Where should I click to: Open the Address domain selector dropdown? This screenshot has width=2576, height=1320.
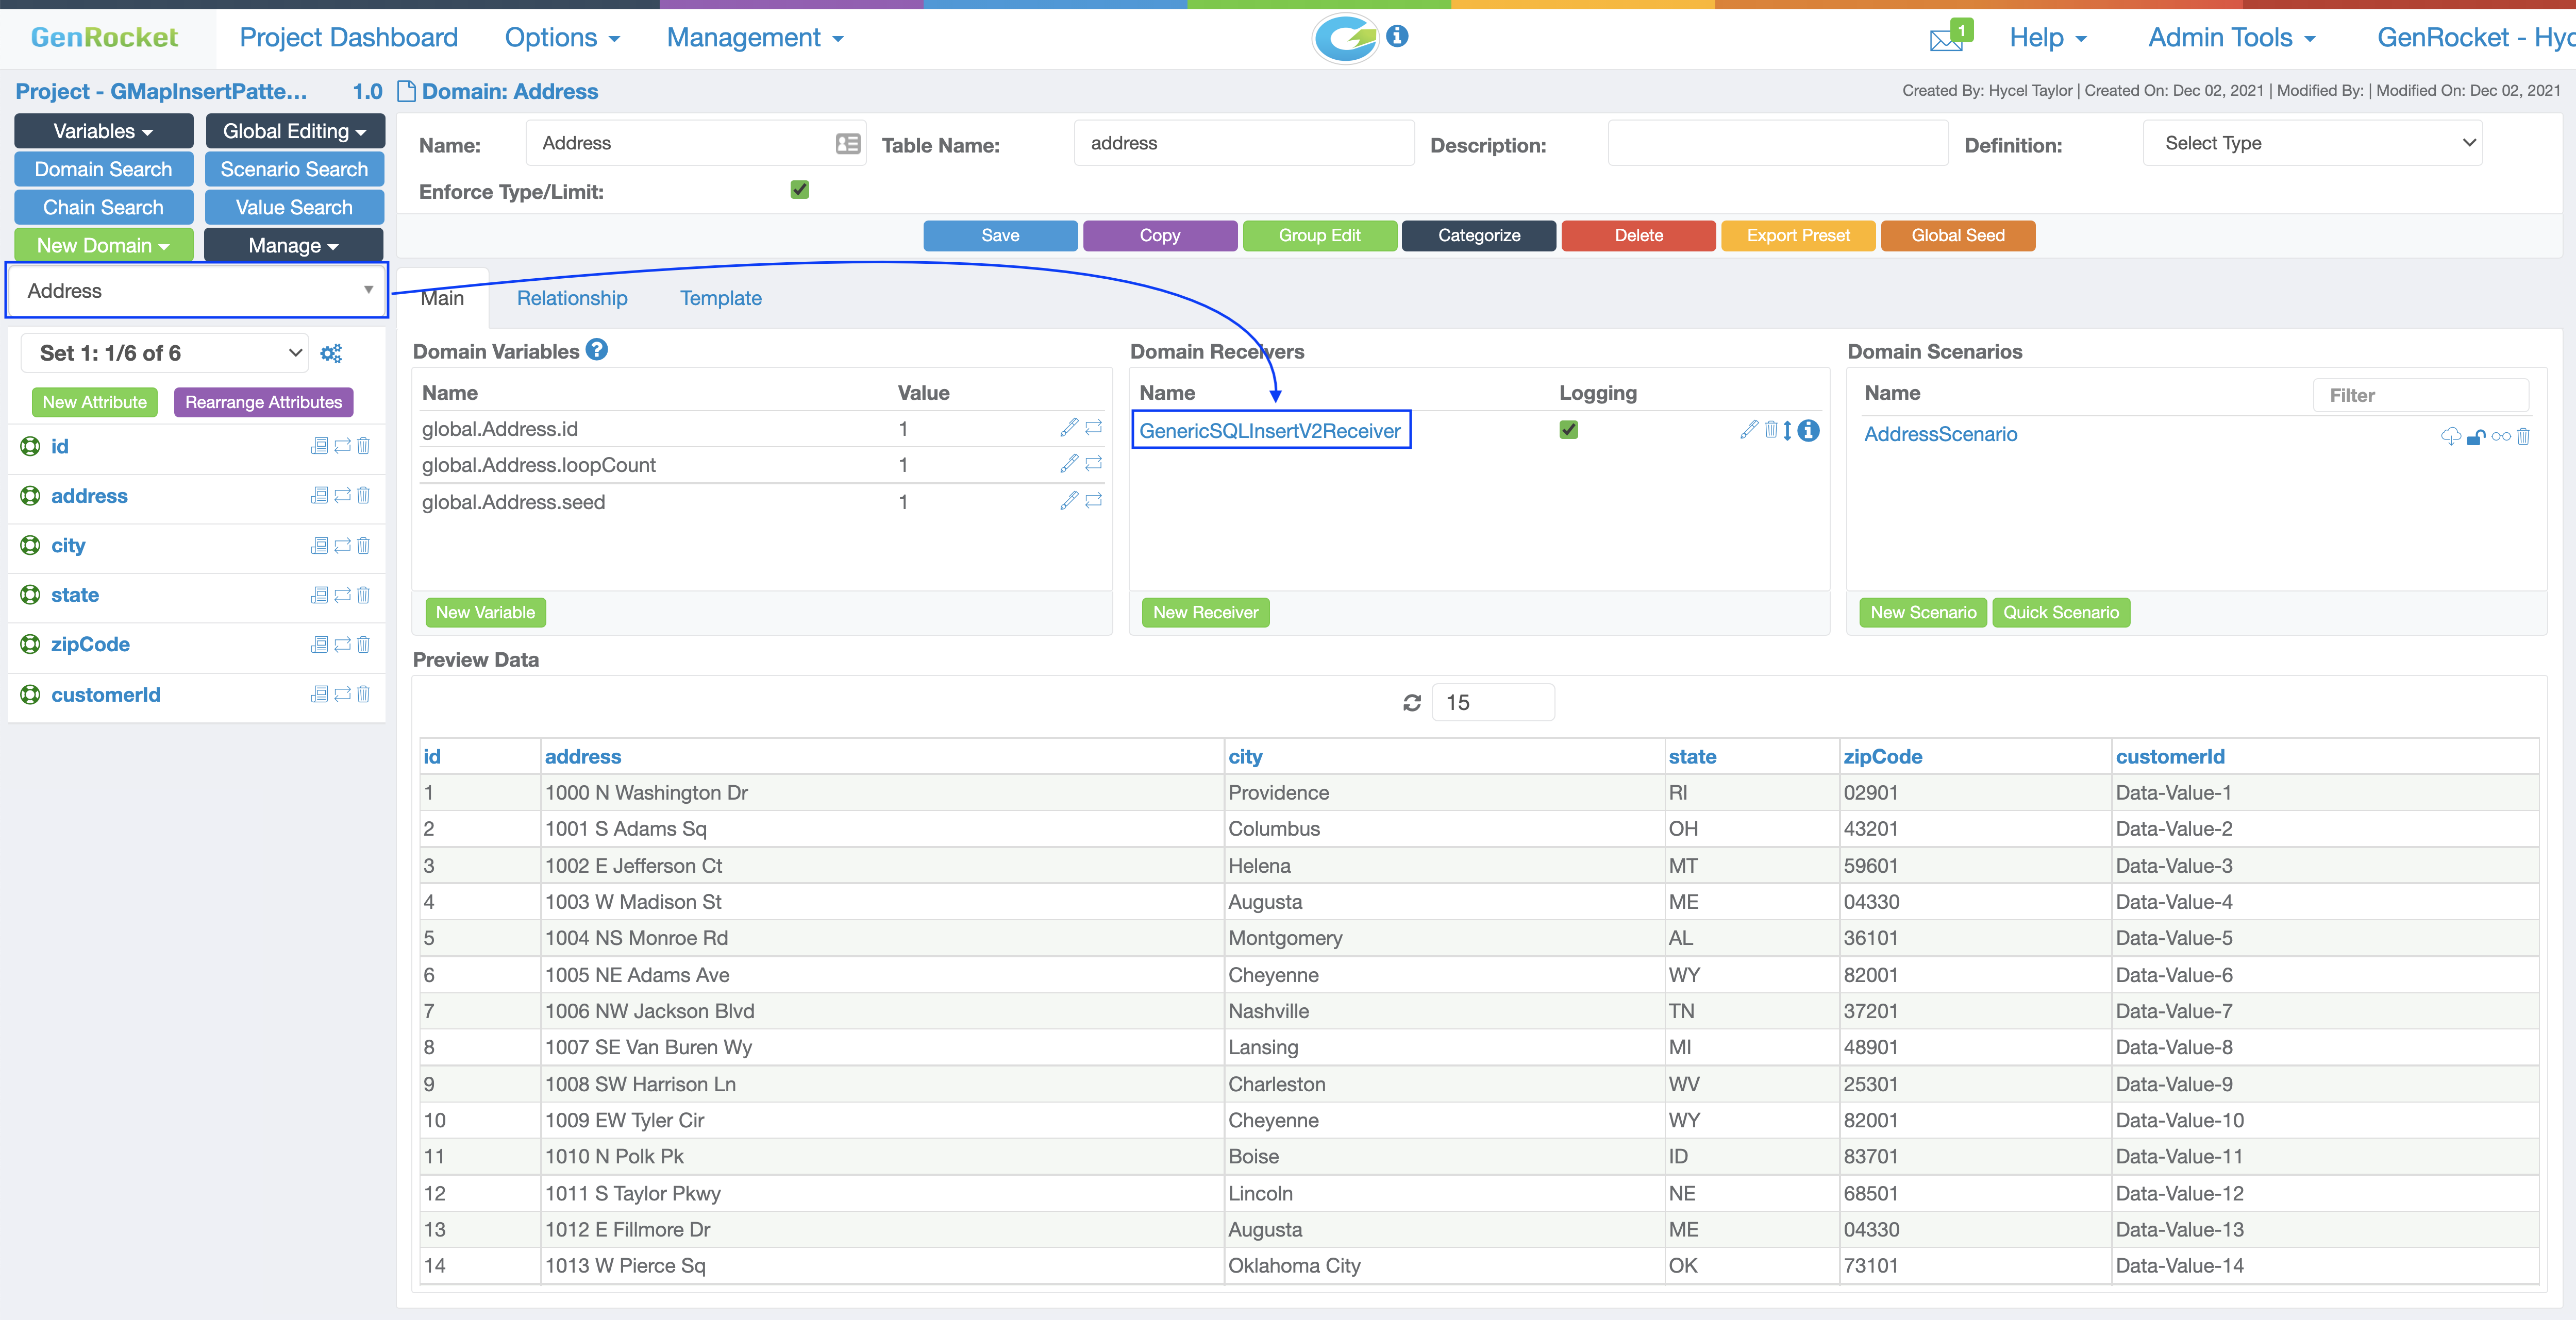(x=197, y=291)
